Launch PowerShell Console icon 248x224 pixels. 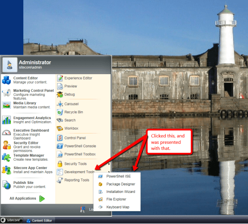pos(60,146)
